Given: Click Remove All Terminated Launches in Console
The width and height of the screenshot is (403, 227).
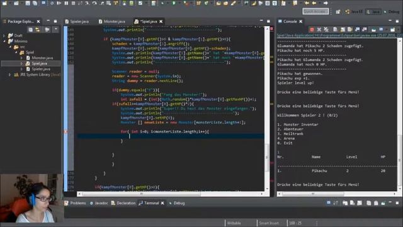Looking at the screenshot, I should click(326, 30).
